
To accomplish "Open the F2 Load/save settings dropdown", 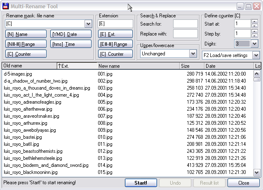I will (x=256, y=55).
